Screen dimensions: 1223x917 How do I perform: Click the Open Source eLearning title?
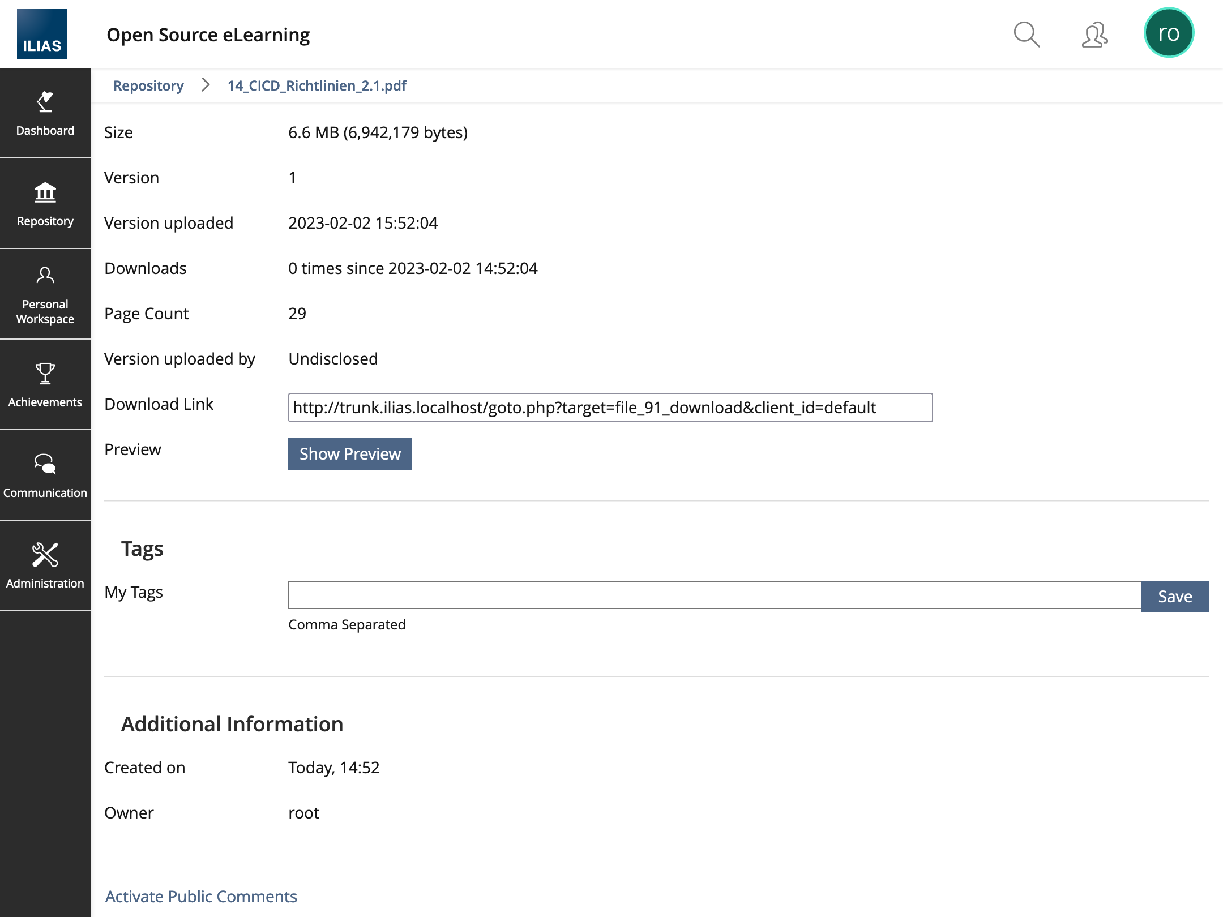[x=208, y=35]
